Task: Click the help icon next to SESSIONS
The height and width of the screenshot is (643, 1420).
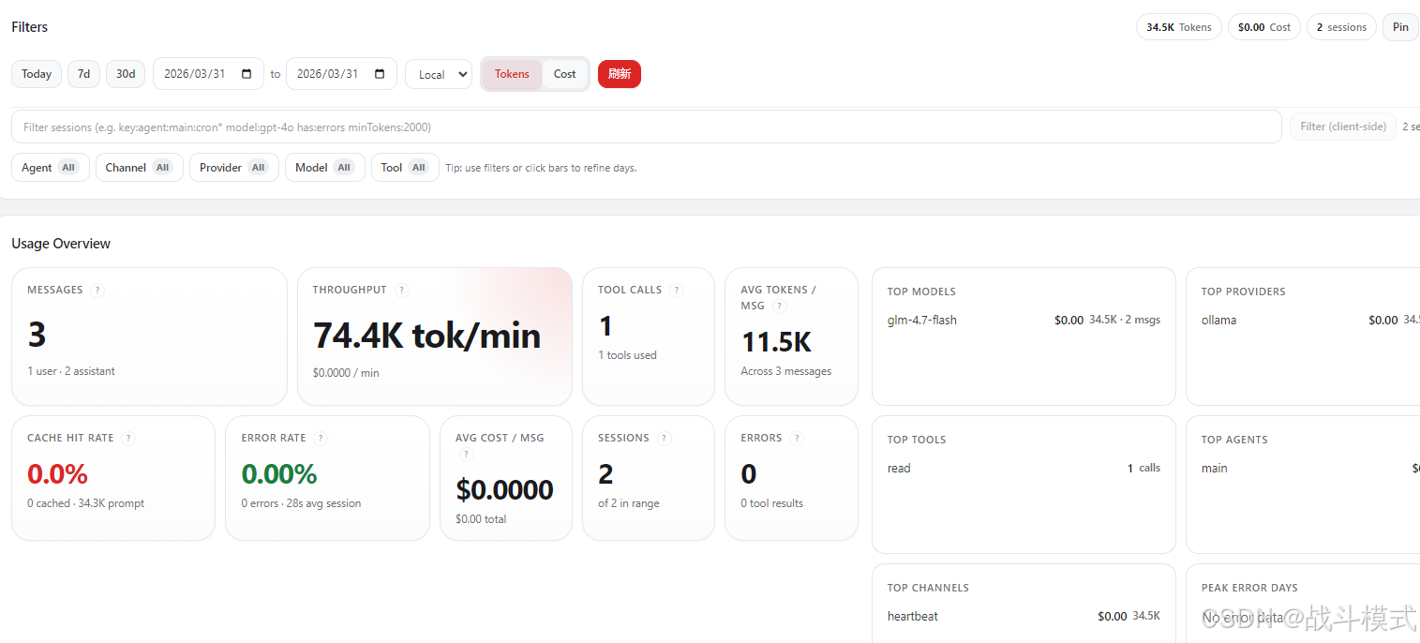Action: coord(664,439)
